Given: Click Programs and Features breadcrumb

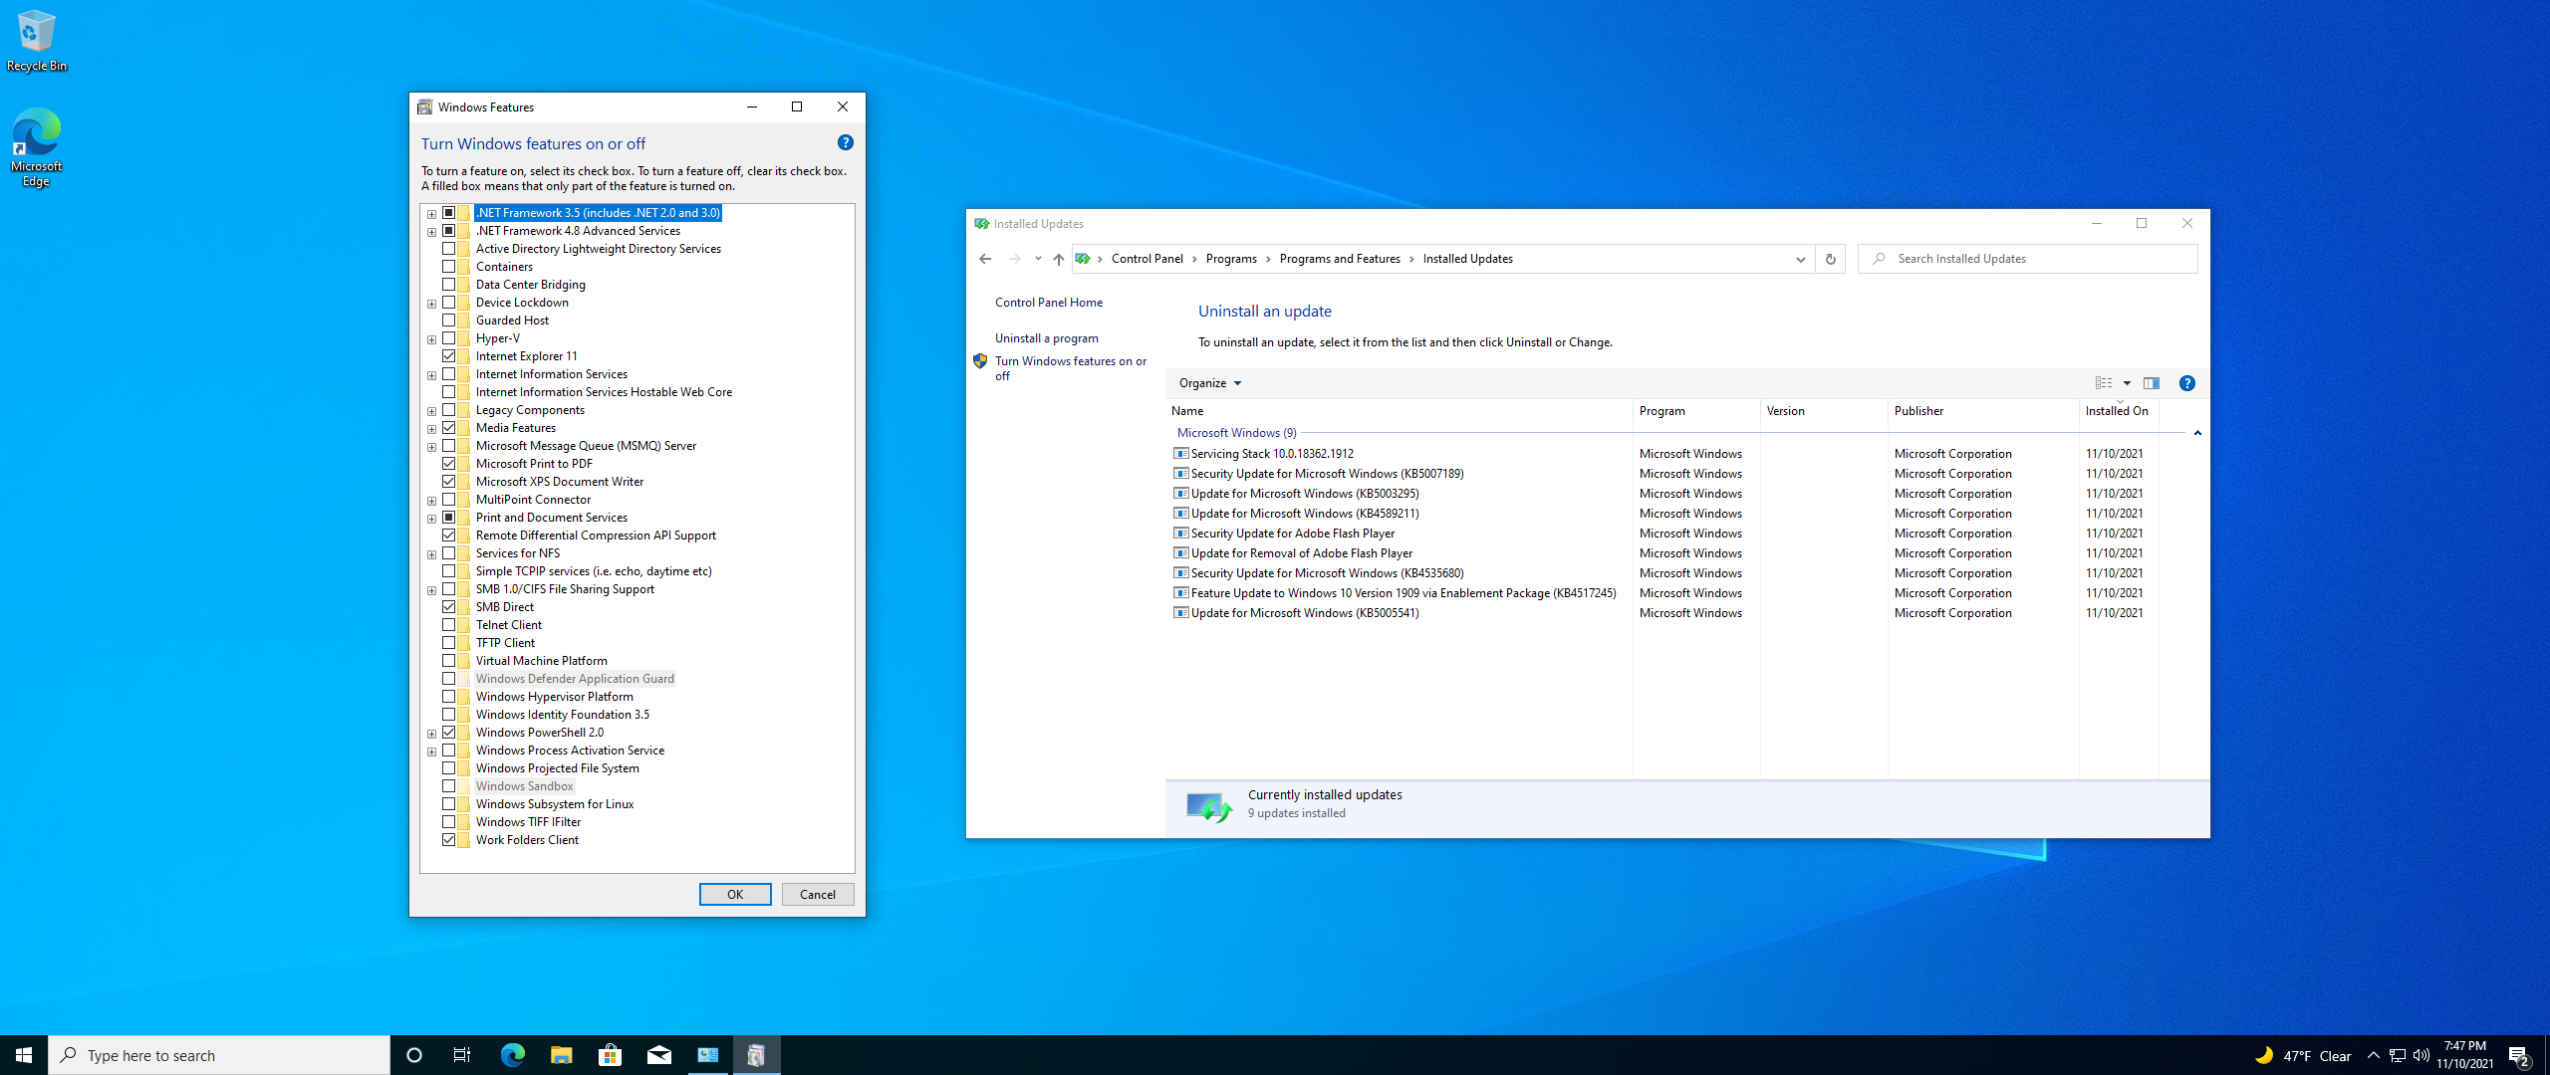Looking at the screenshot, I should coord(1340,259).
